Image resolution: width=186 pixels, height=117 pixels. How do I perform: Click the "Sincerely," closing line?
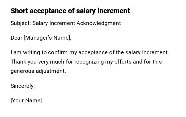click(23, 86)
